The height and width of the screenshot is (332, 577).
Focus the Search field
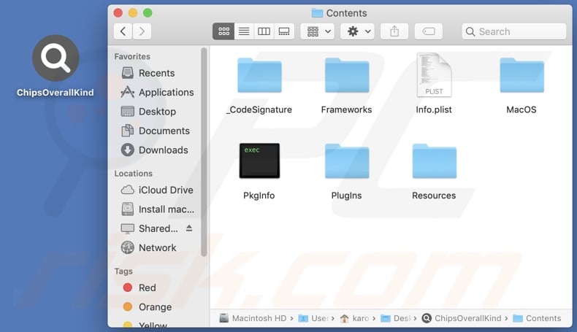pos(513,31)
